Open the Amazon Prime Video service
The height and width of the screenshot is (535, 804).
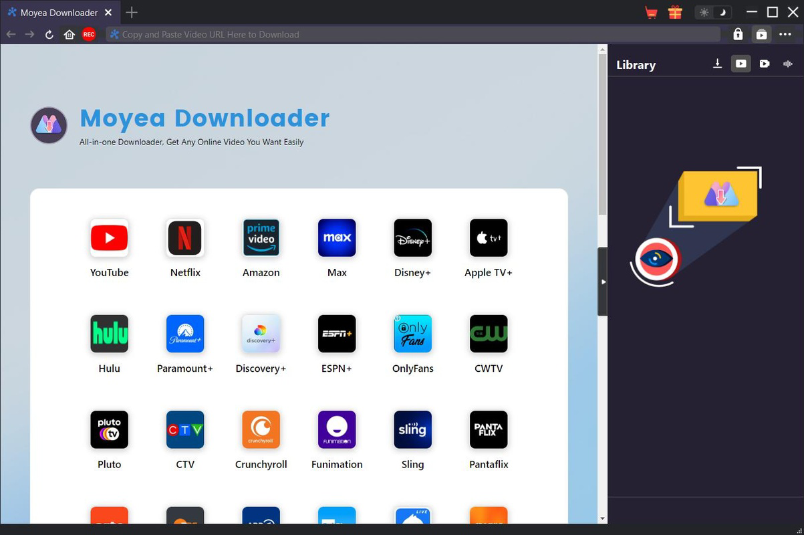261,237
